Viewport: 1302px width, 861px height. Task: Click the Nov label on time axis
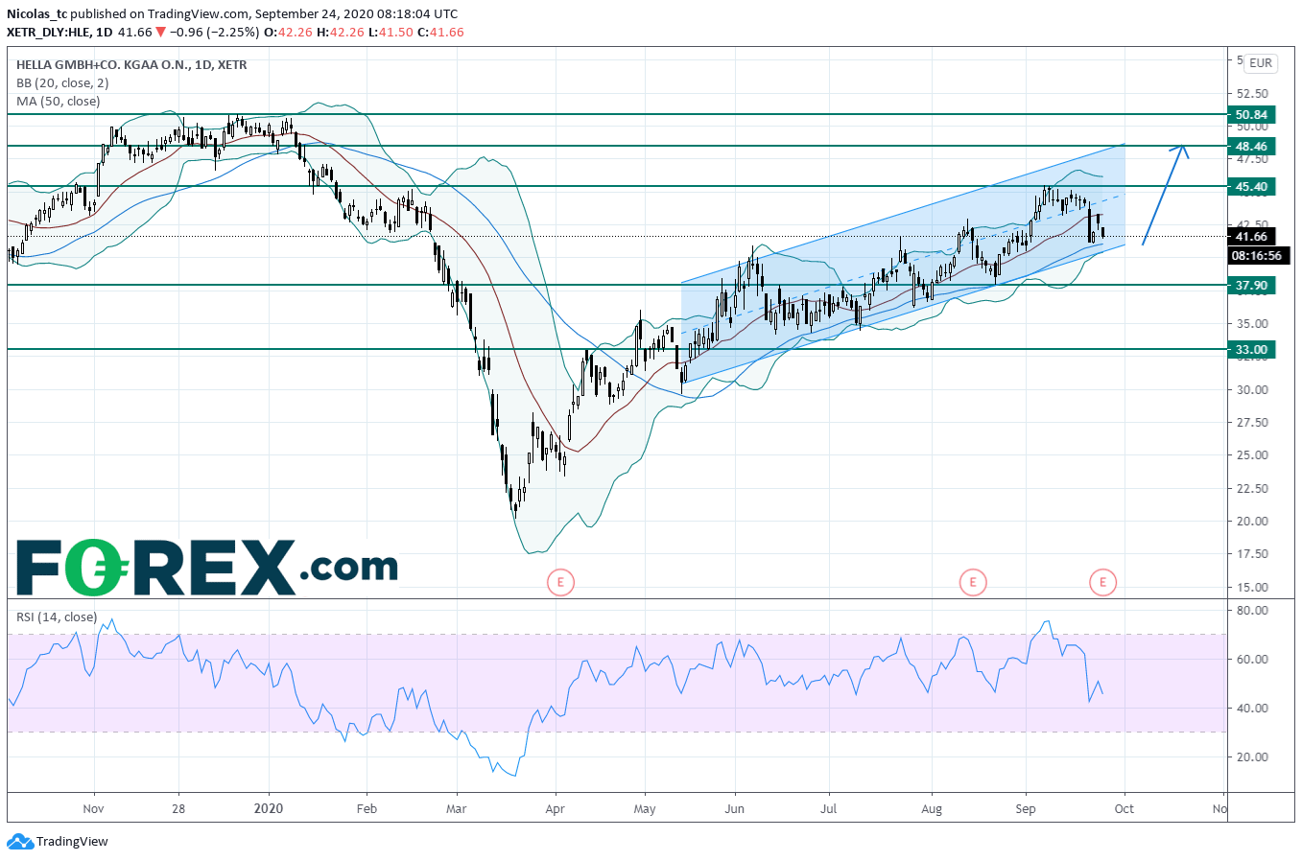tap(93, 809)
